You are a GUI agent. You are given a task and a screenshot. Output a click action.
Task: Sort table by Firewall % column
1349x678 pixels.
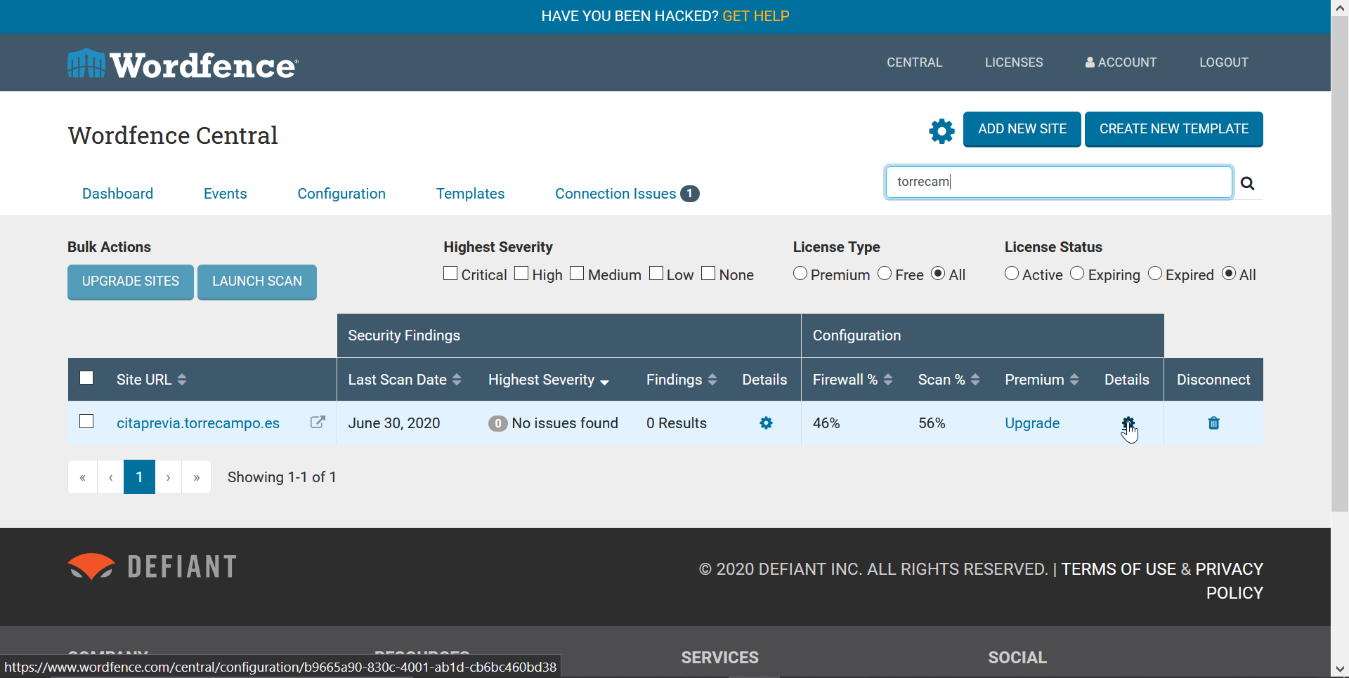[852, 380]
